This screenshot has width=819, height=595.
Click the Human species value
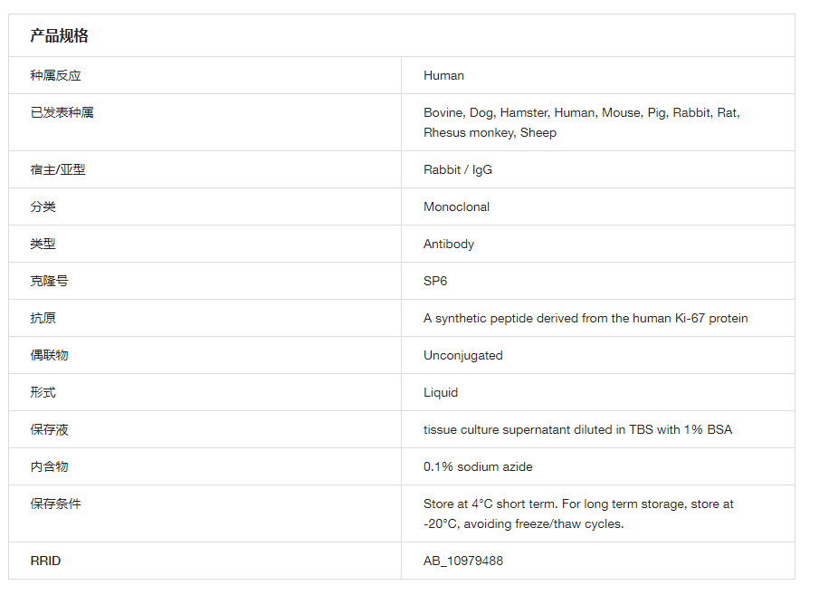tap(443, 75)
